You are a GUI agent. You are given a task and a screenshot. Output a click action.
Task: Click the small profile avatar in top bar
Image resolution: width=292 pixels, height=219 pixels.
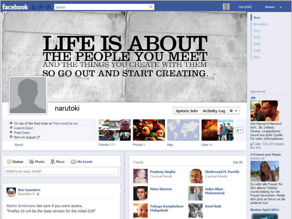[226, 7]
